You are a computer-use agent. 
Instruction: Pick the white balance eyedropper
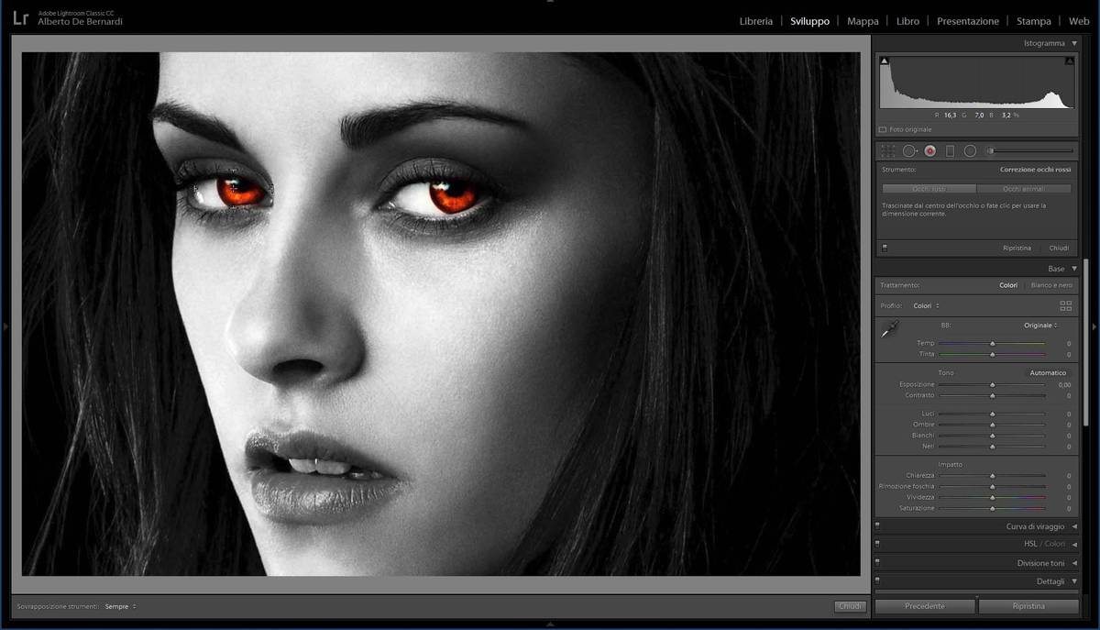889,330
